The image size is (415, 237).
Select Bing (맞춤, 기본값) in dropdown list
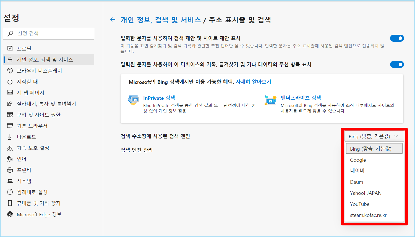374,149
